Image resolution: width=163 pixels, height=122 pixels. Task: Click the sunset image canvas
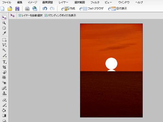[111, 70]
